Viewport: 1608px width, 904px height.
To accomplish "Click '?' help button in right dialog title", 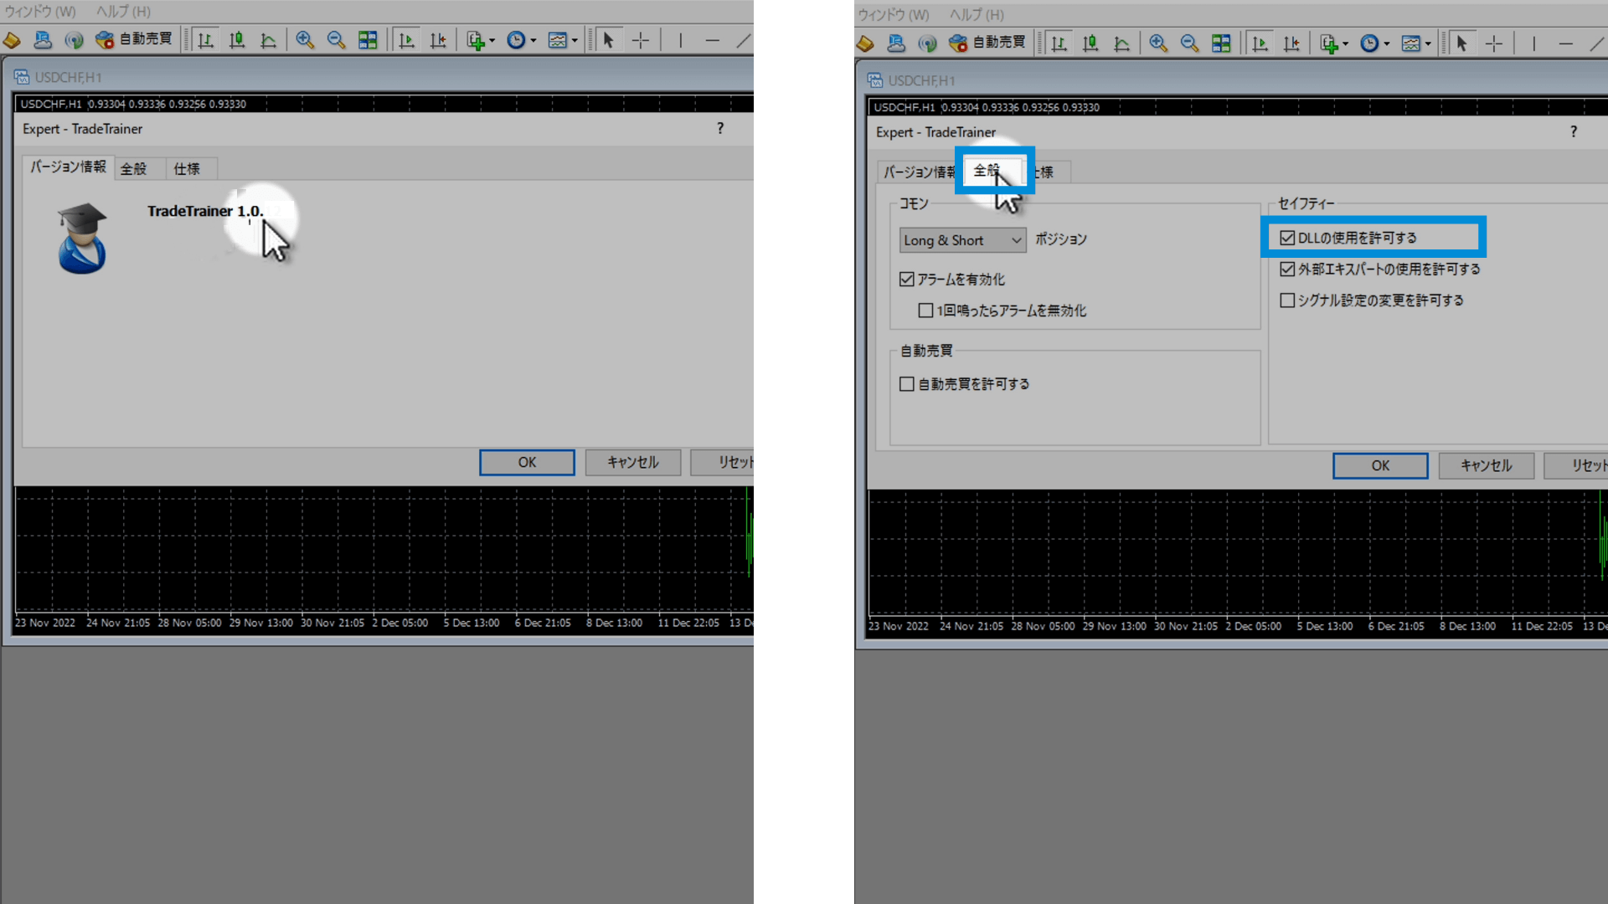I will [1574, 131].
